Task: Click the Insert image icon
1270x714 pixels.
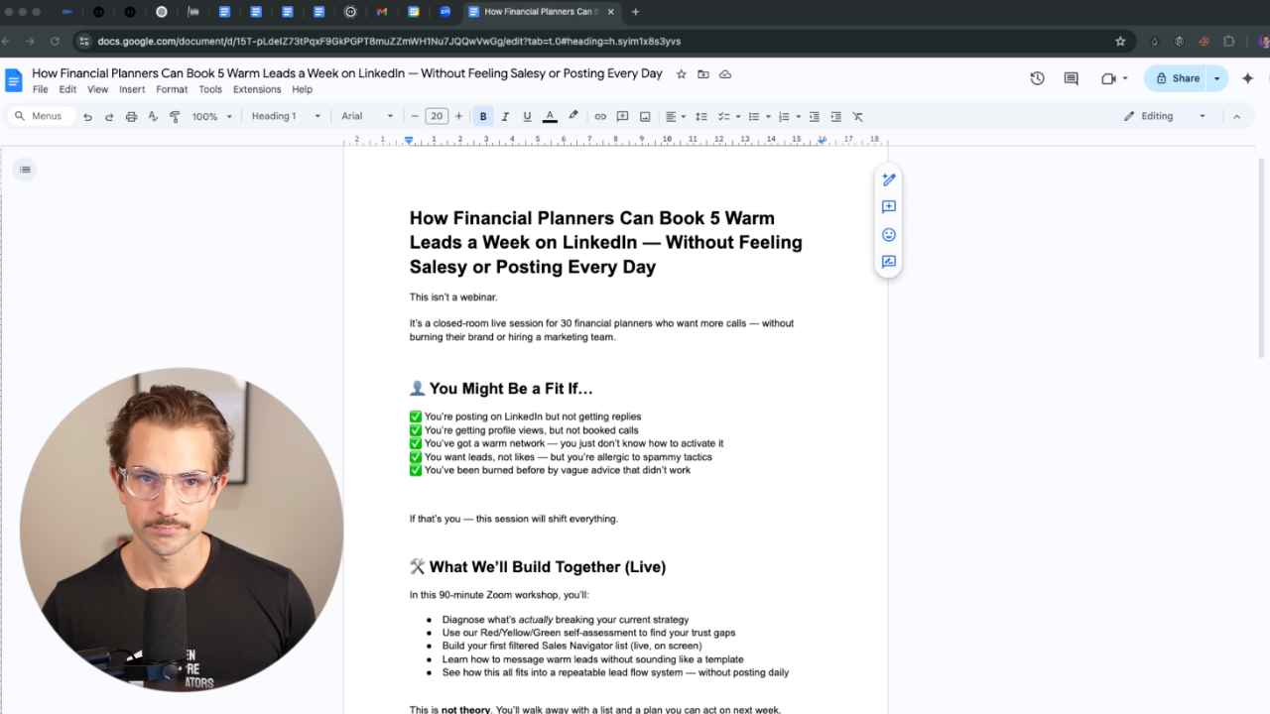Action: (645, 116)
